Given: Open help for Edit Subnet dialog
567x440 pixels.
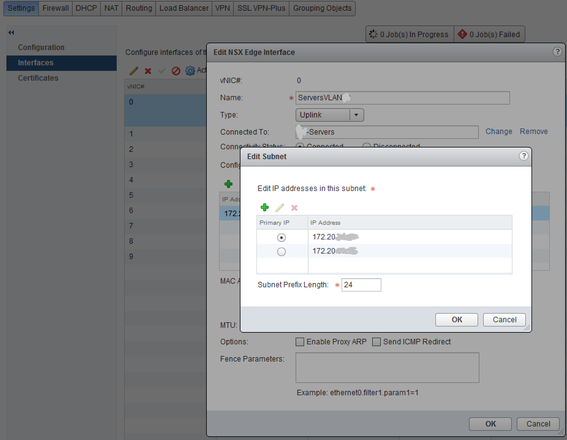Looking at the screenshot, I should click(x=524, y=156).
